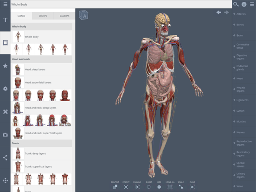This screenshot has width=256, height=192.
Task: Click the Trunk section header
Action: (x=41, y=143)
